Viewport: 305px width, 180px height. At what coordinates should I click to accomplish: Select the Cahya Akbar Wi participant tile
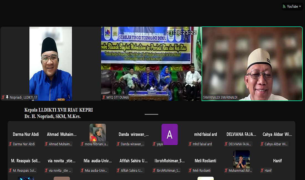[x=277, y=135]
